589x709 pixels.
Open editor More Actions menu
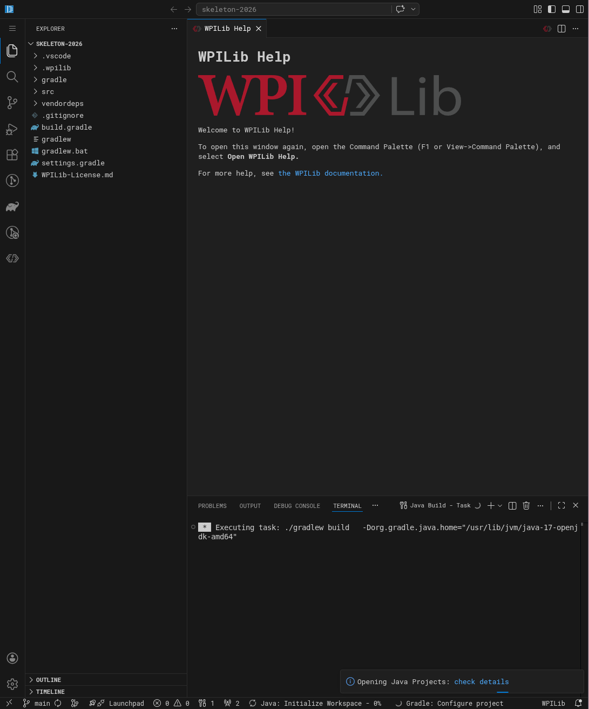pyautogui.click(x=576, y=29)
